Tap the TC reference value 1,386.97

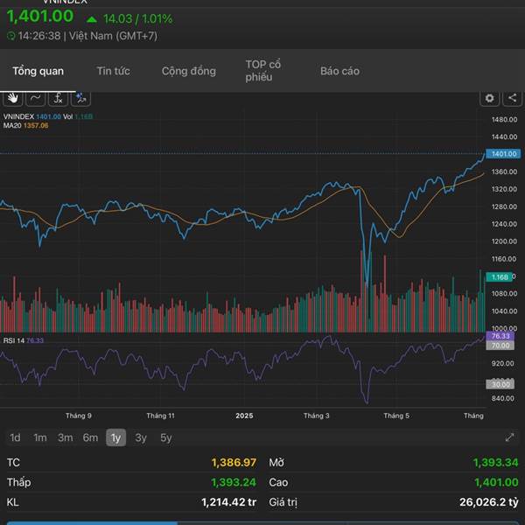click(x=234, y=462)
